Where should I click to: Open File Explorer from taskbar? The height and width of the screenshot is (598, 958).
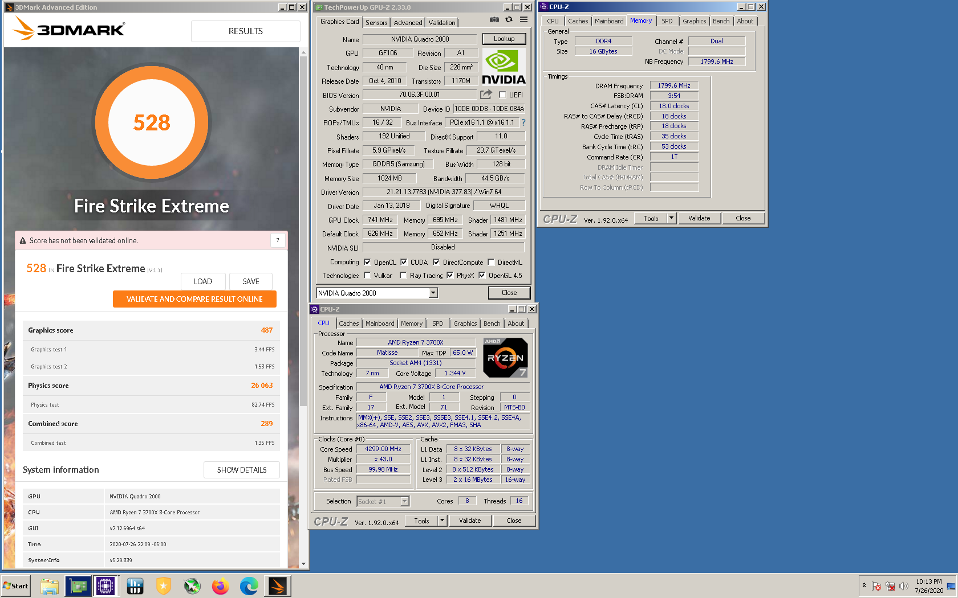[50, 586]
